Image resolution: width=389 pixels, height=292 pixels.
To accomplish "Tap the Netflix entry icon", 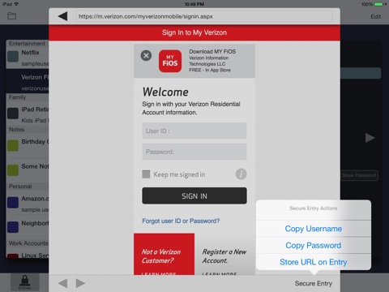I will pyautogui.click(x=13, y=57).
